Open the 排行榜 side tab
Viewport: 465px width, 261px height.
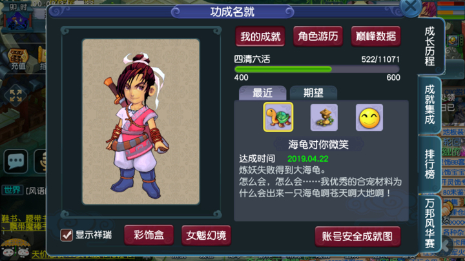(x=429, y=164)
